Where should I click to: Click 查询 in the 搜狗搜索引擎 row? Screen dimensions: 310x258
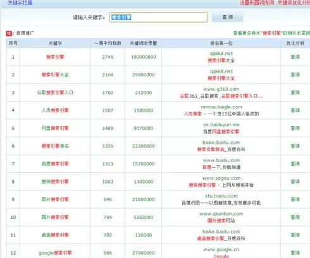click(x=295, y=182)
